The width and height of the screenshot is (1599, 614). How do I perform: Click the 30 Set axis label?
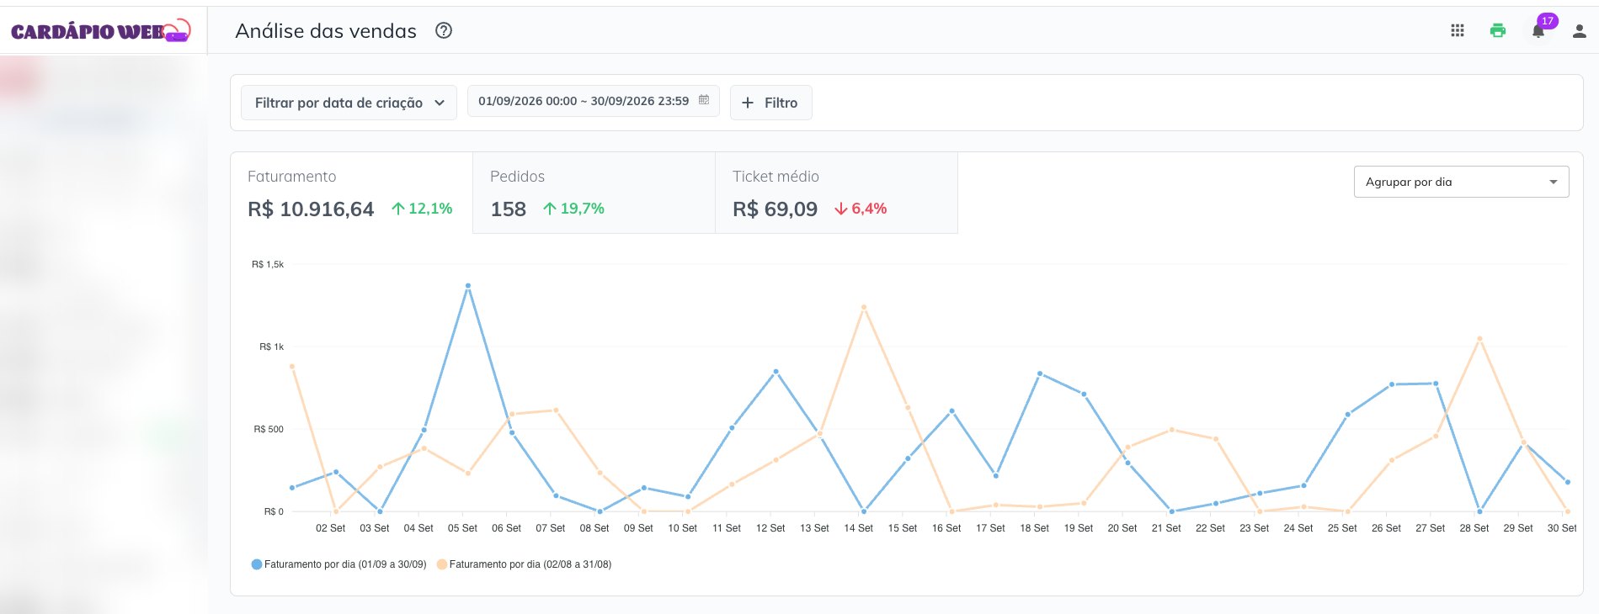(x=1562, y=528)
